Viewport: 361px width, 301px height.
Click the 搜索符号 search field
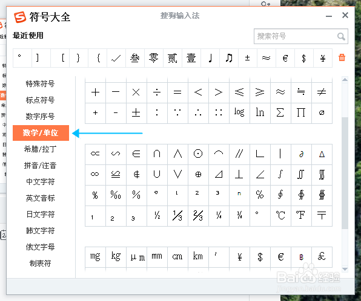pos(301,36)
